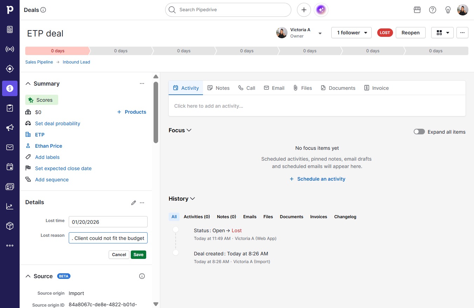Switch to the Call tab

247,88
